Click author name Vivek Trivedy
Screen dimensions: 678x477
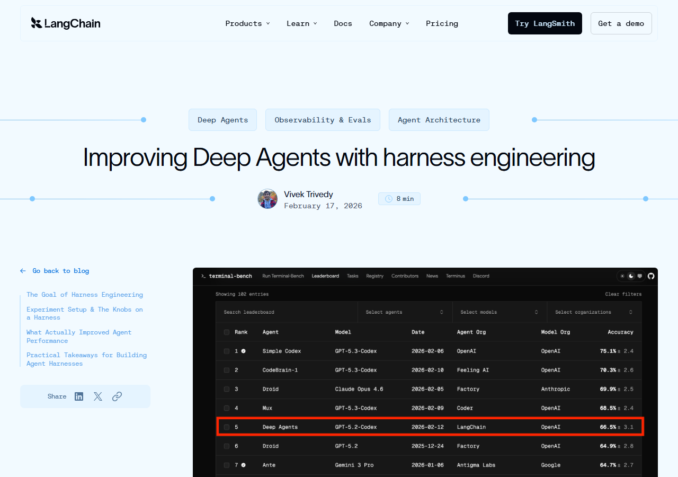(x=308, y=195)
